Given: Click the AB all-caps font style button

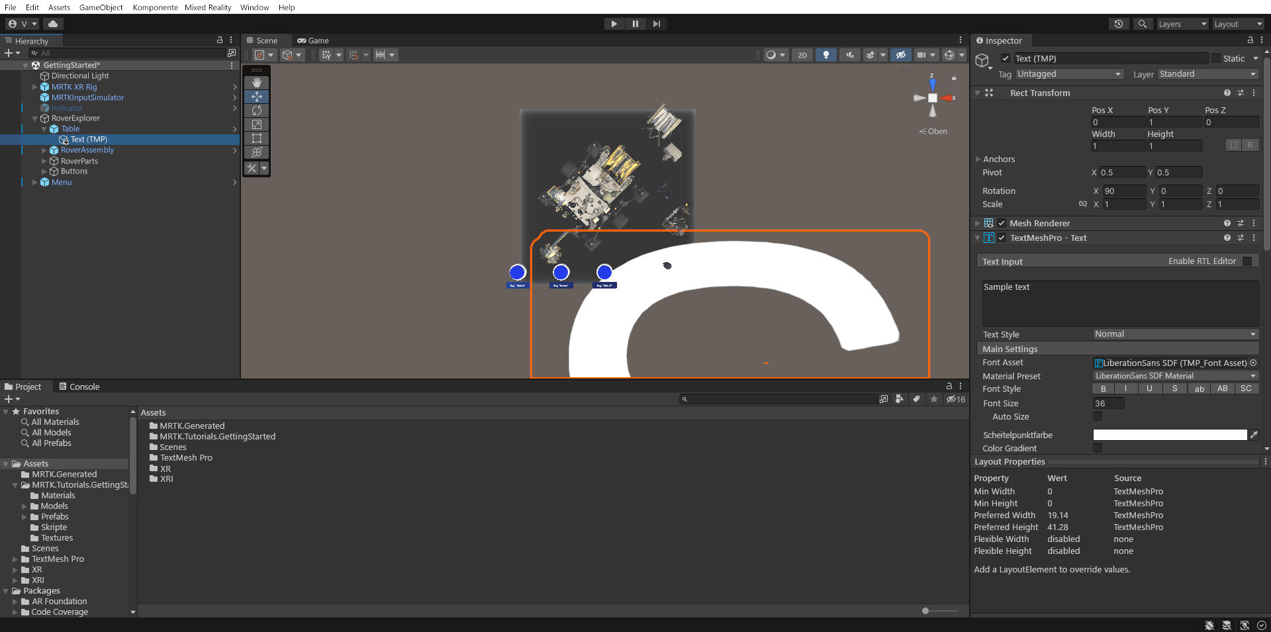Looking at the screenshot, I should point(1223,388).
